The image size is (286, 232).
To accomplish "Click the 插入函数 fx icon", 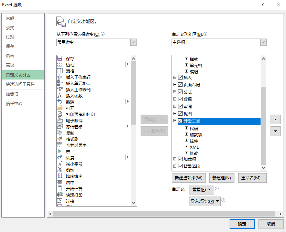I will 60,96.
